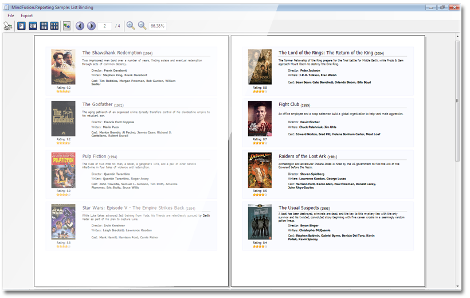
Task: Click 'Director: Peter Jackson' text
Action: (x=304, y=70)
